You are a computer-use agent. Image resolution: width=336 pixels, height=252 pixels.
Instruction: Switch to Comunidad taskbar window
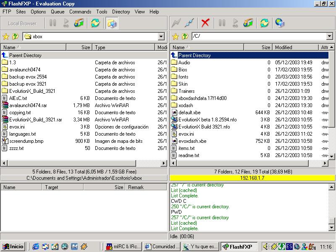pos(162,247)
